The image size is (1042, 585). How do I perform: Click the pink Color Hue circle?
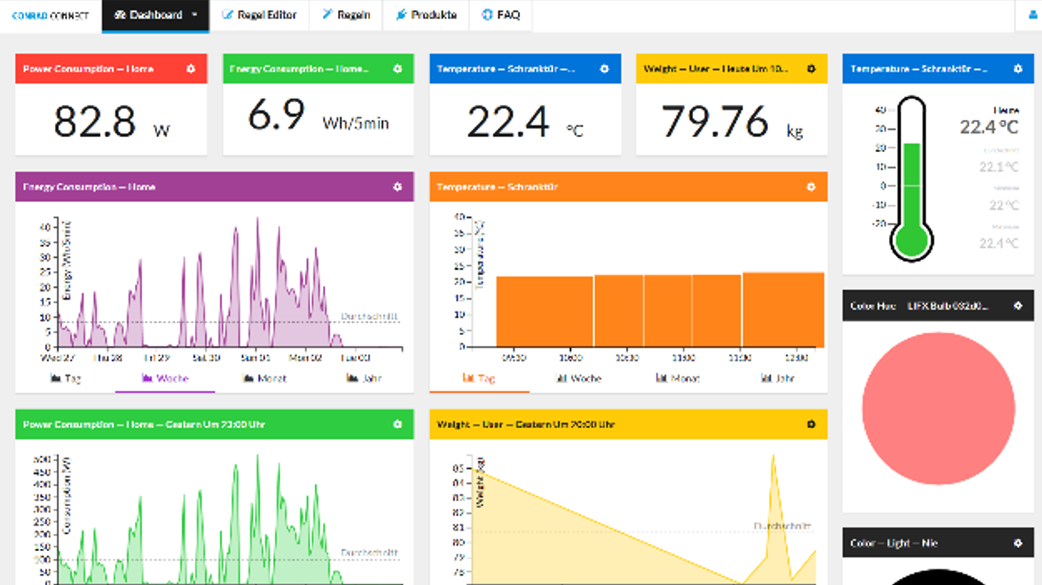pos(938,408)
